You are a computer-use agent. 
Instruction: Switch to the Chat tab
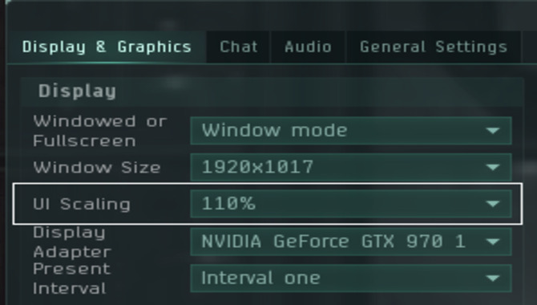(238, 47)
